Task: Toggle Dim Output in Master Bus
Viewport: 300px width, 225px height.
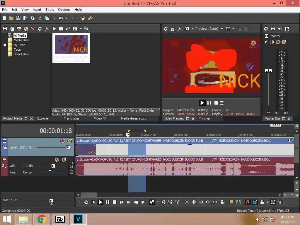Action: (280, 29)
